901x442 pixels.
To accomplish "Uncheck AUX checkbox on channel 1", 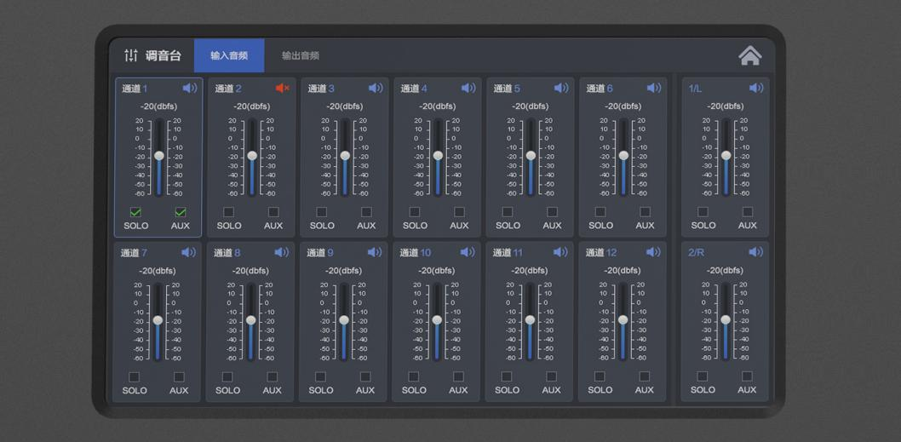I will (x=181, y=212).
